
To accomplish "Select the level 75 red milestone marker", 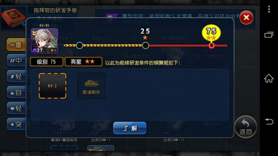I will [x=211, y=45].
